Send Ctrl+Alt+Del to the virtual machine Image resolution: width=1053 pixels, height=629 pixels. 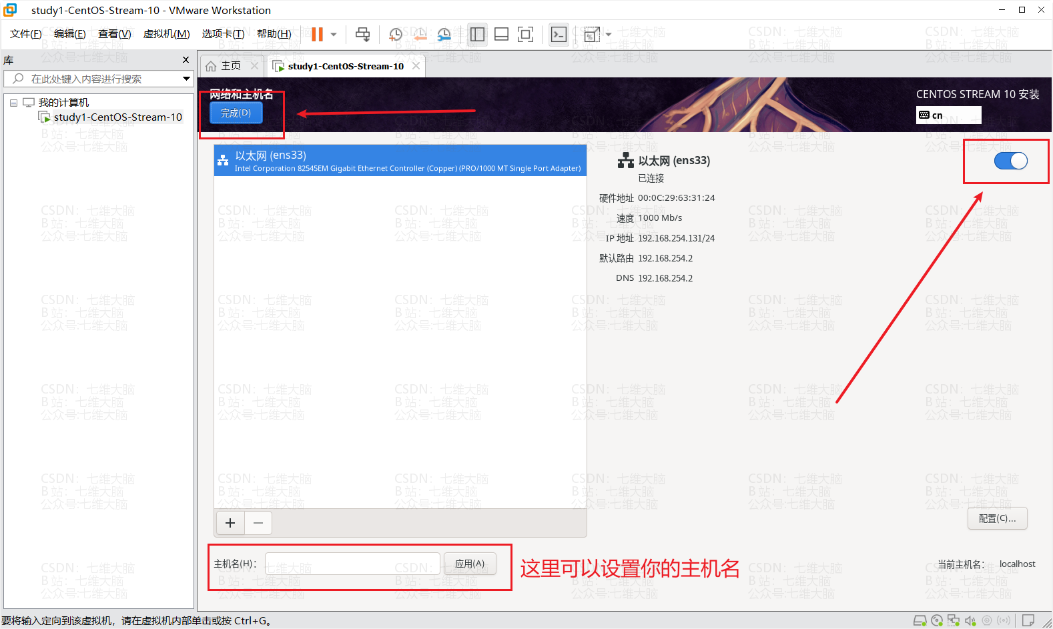coord(362,34)
